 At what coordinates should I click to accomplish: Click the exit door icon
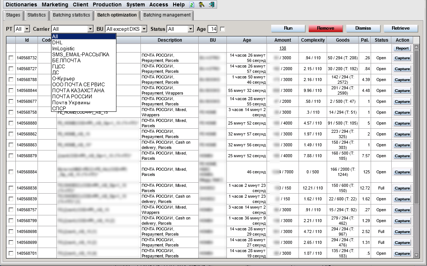pyautogui.click(x=211, y=5)
